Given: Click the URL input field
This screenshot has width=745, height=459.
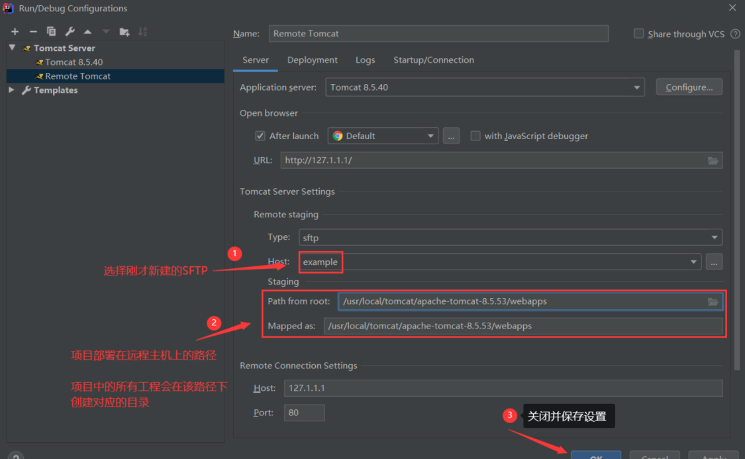Looking at the screenshot, I should [x=501, y=160].
